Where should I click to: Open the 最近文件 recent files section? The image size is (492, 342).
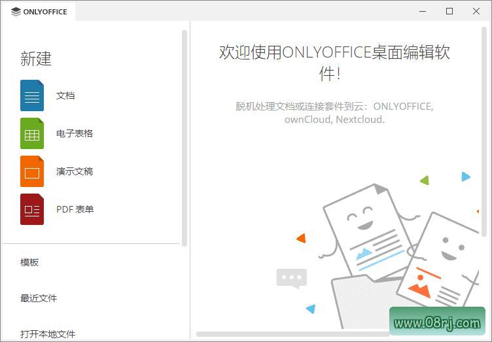[x=39, y=298]
